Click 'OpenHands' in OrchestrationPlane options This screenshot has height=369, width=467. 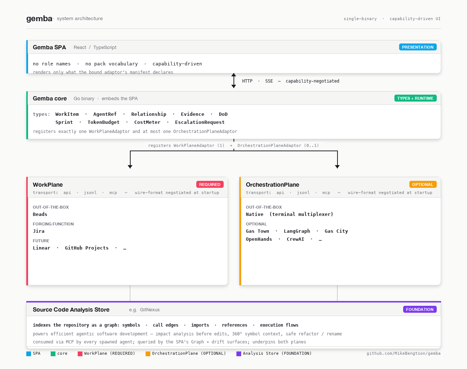tap(259, 239)
